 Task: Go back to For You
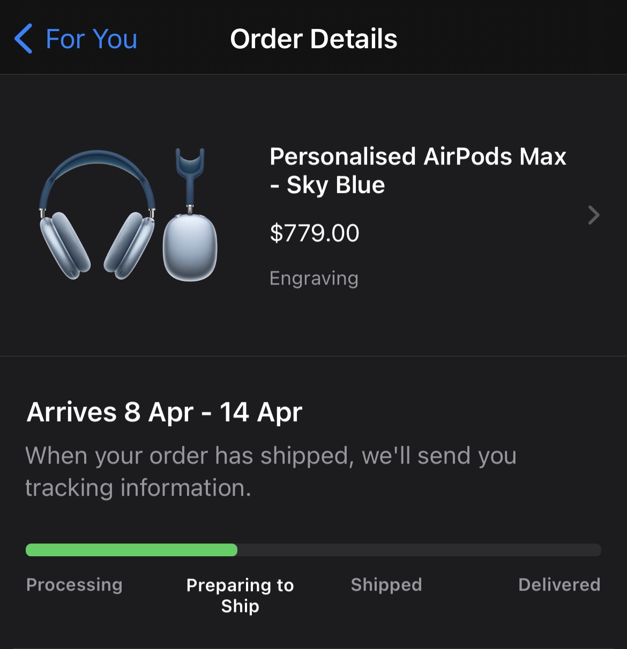pos(91,39)
